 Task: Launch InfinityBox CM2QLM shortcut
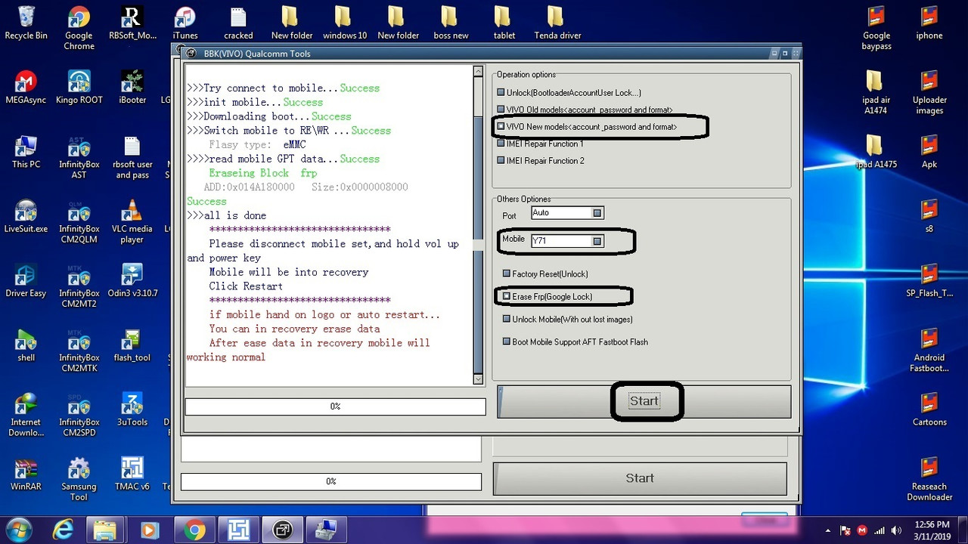(79, 221)
